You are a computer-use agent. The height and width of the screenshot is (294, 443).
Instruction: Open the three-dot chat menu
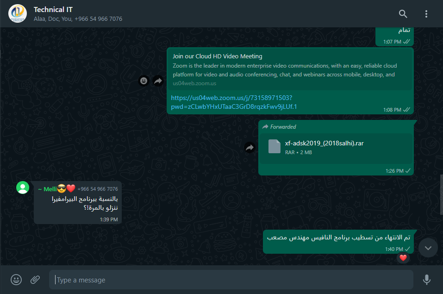pyautogui.click(x=426, y=14)
